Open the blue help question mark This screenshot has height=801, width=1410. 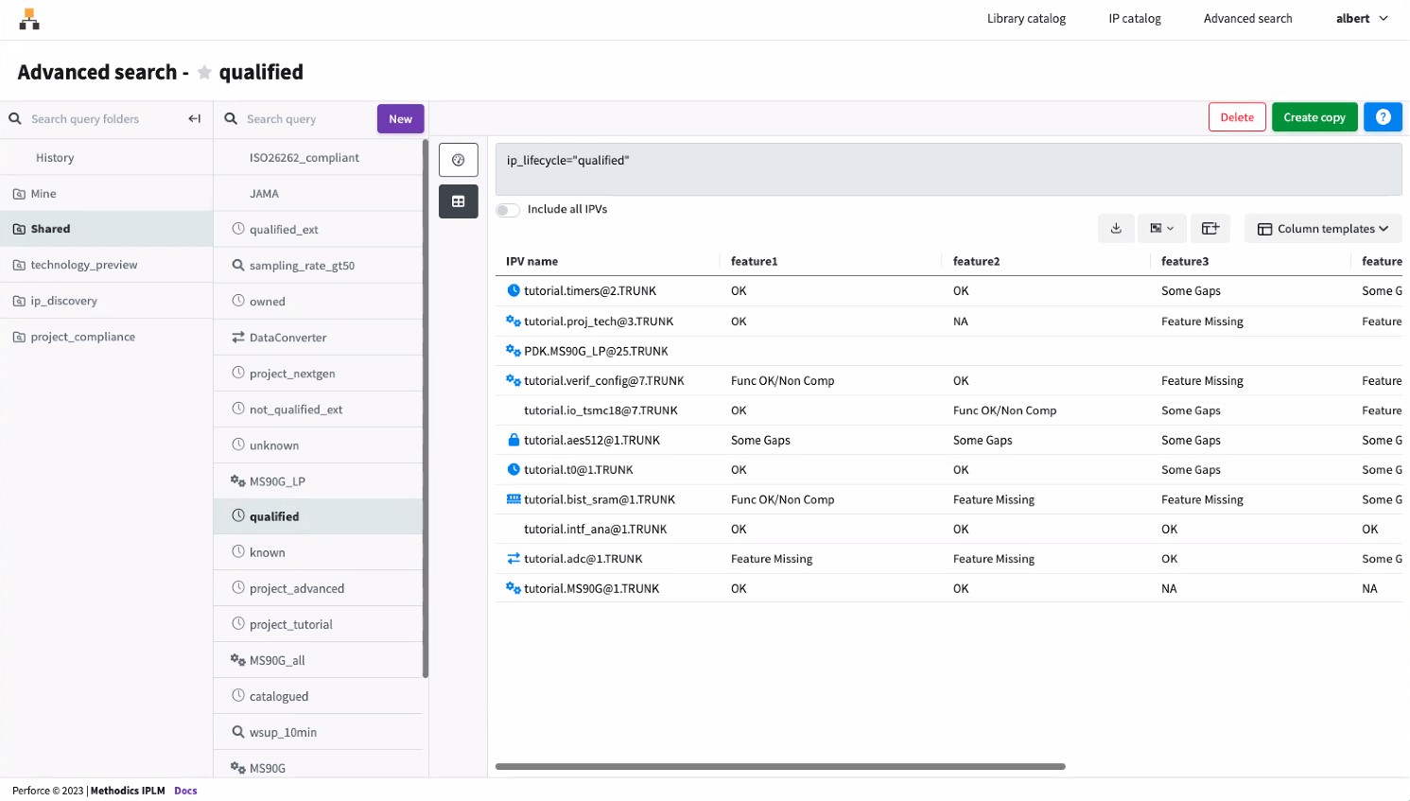1382,117
